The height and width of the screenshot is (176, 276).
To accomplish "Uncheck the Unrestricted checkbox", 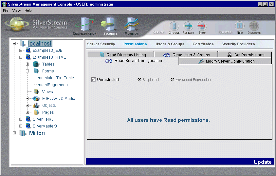I will [93, 80].
